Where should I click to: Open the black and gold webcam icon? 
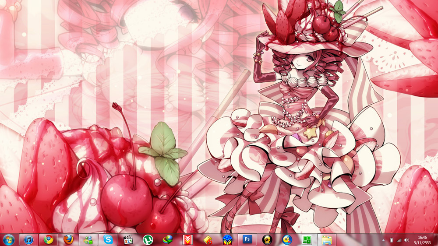point(267,240)
